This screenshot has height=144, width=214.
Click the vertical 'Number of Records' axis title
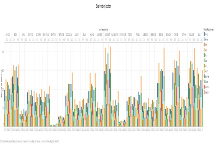click(x=1, y=84)
